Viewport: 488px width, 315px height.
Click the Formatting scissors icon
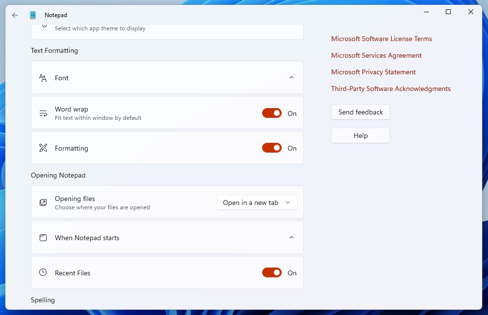point(43,148)
